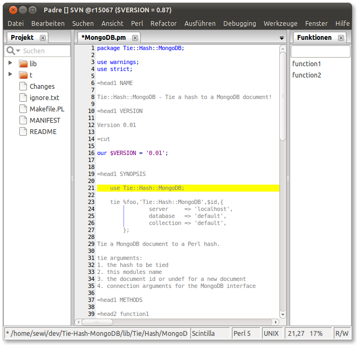Screen dimensions: 357x345
Task: Open the Debugging menu
Action: tap(239, 23)
